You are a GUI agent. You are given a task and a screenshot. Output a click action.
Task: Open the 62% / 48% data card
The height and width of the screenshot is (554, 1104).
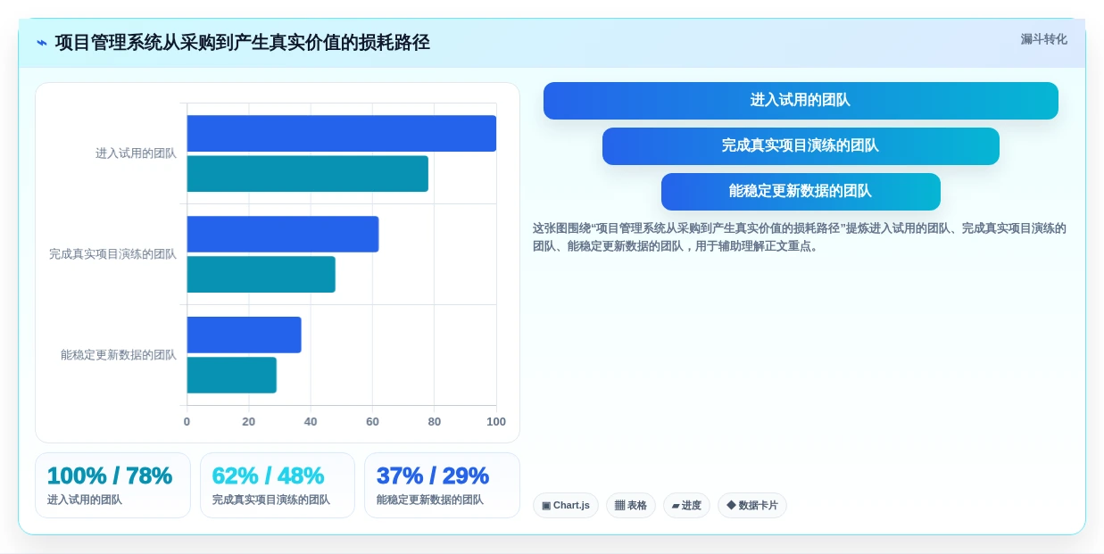pyautogui.click(x=278, y=485)
